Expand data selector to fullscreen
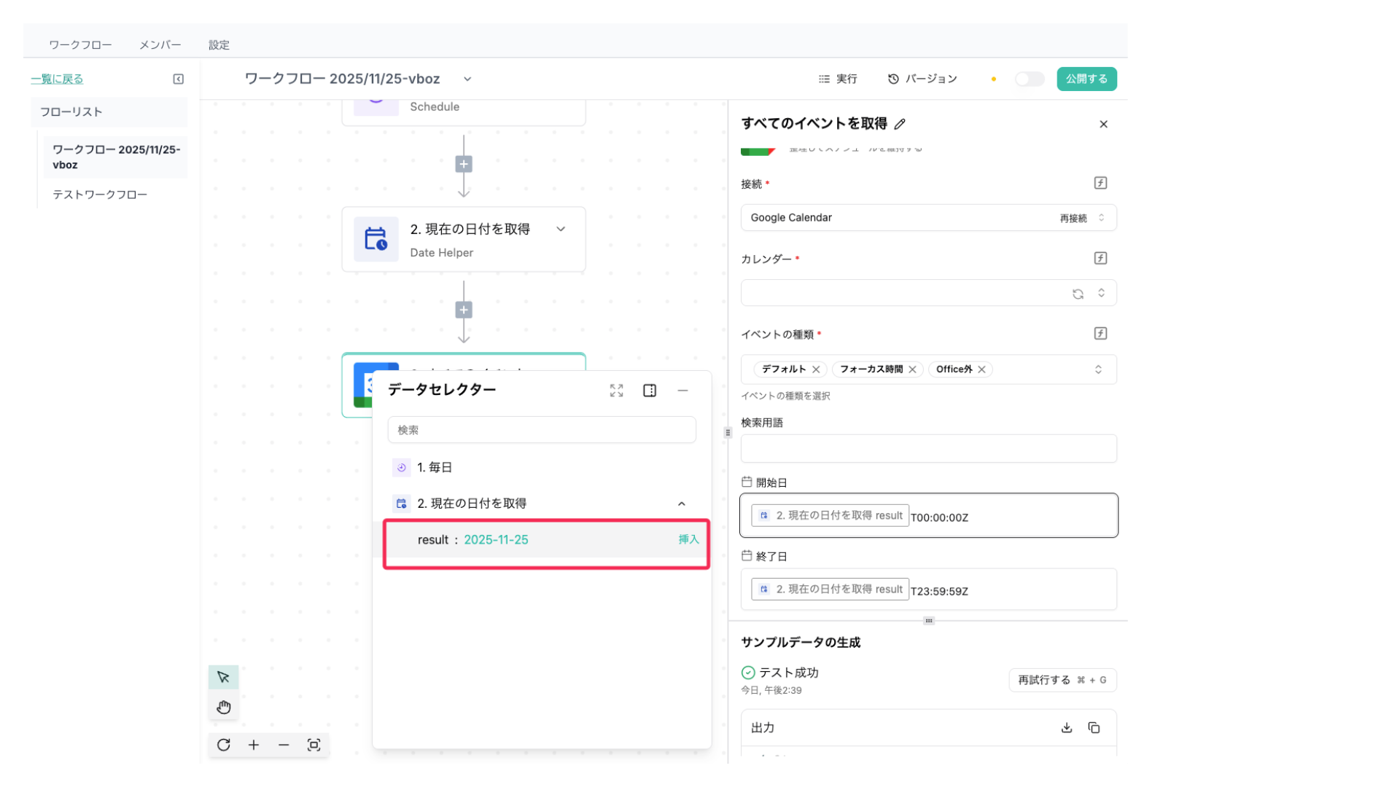This screenshot has height=787, width=1400. click(x=616, y=391)
